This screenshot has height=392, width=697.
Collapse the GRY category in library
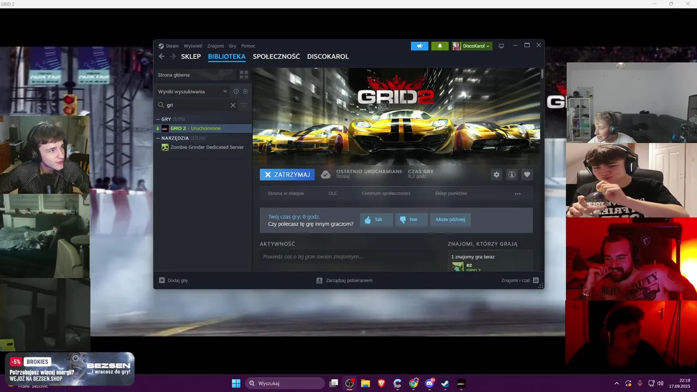tap(158, 119)
